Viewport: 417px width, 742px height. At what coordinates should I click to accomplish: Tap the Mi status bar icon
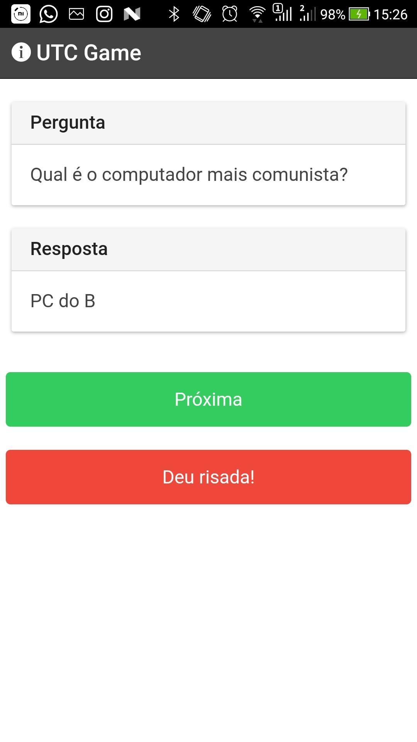(x=20, y=14)
